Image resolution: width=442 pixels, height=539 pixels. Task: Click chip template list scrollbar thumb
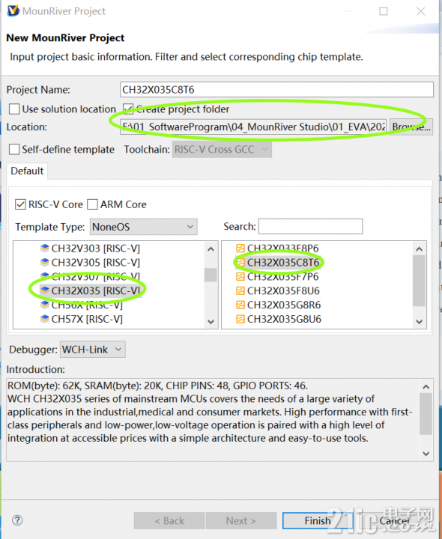point(419,281)
